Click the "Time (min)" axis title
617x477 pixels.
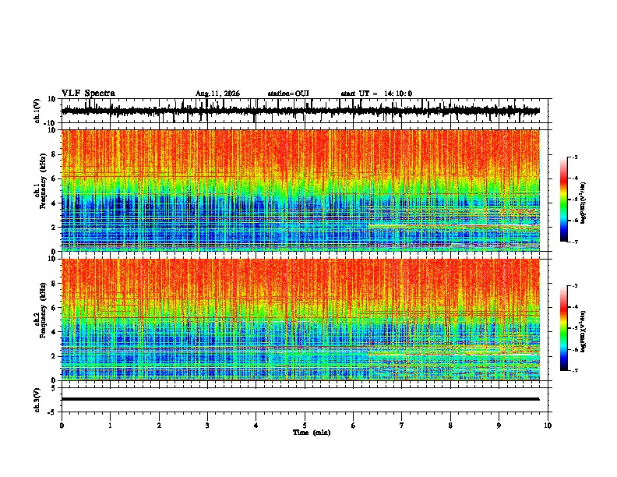pos(312,433)
